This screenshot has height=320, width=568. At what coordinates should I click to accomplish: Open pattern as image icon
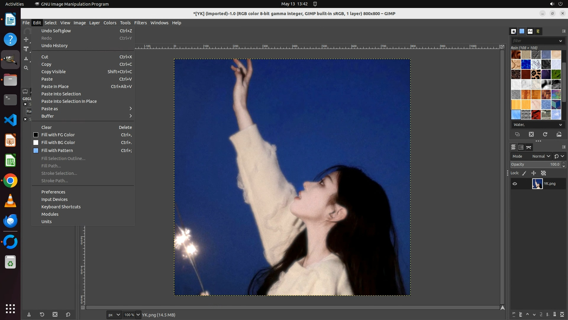(559, 134)
